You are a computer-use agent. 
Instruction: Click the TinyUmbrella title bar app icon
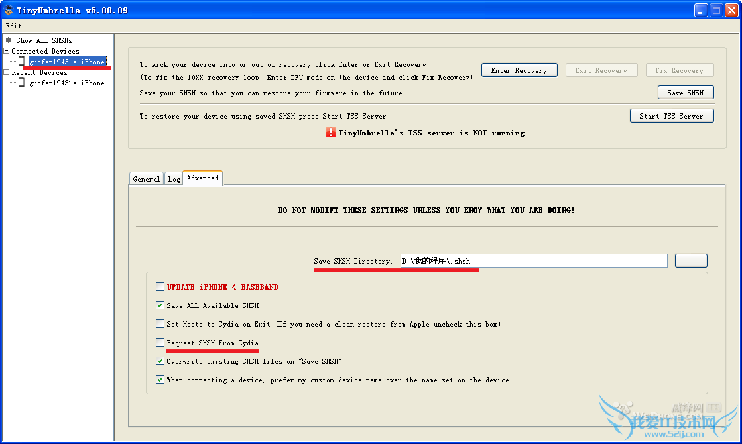(9, 10)
